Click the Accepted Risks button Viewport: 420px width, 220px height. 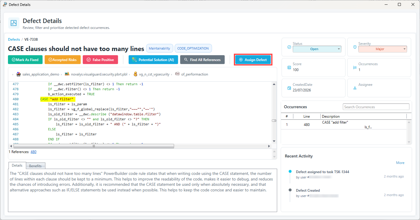click(62, 60)
